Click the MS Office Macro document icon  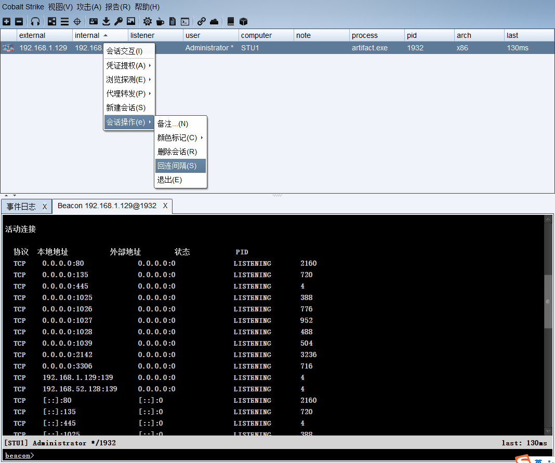pyautogui.click(x=173, y=22)
